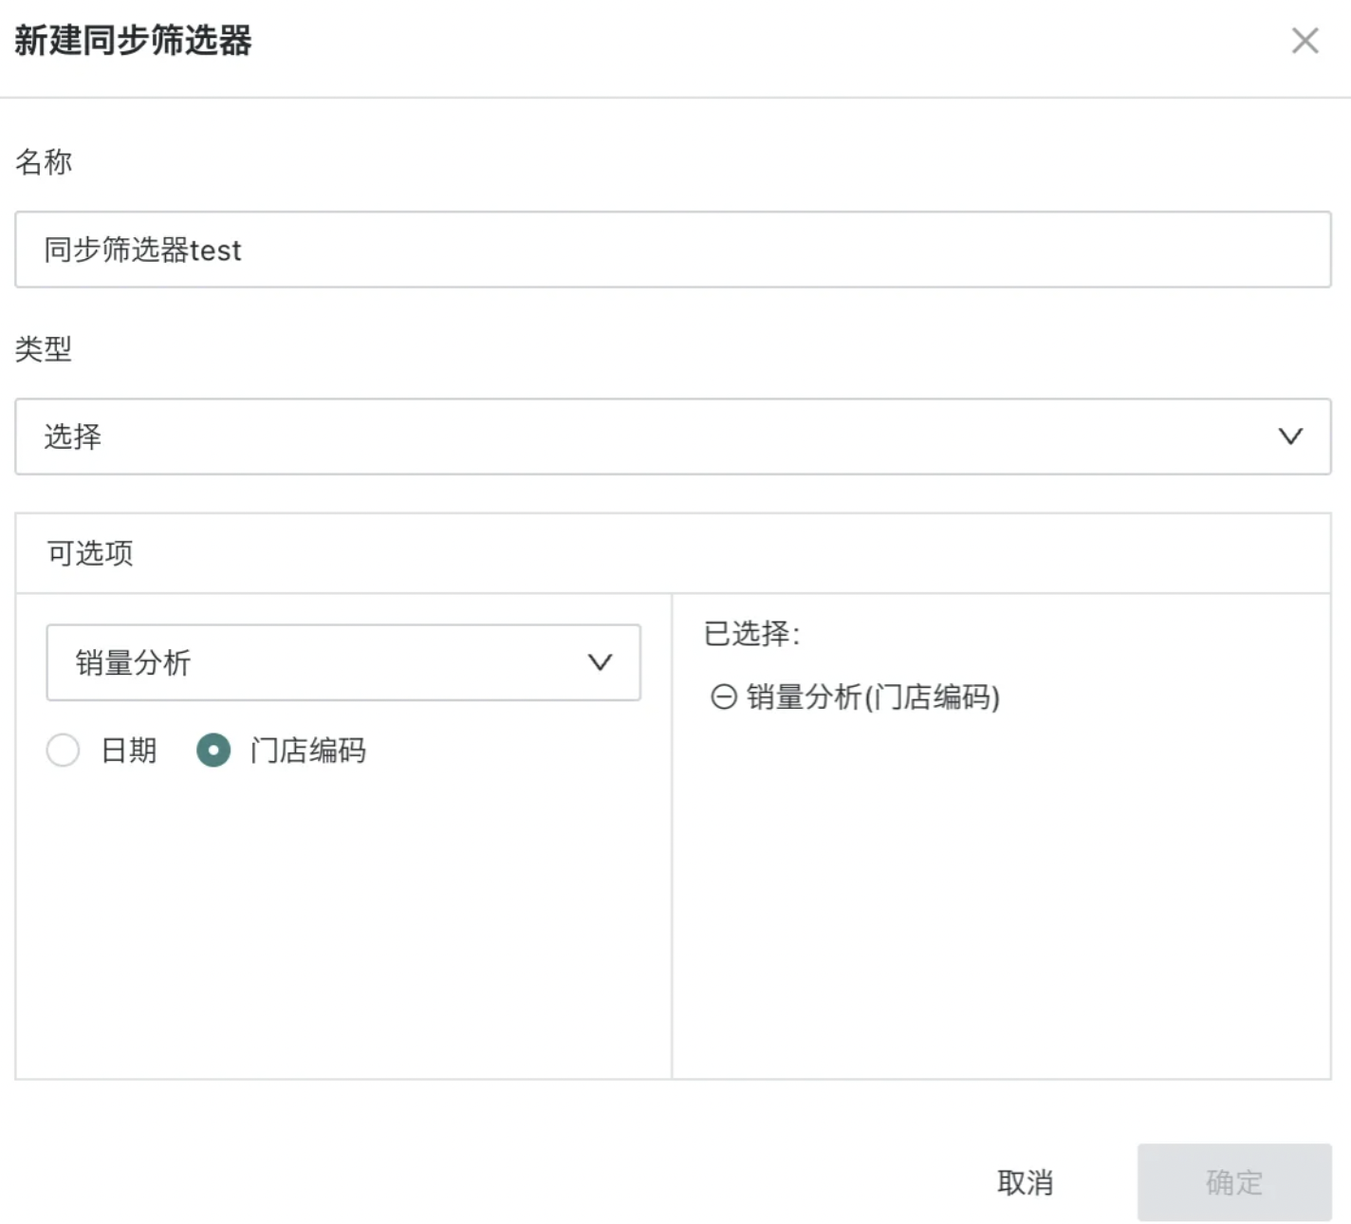
Task: Click the 名称 field label
Action: tap(44, 162)
